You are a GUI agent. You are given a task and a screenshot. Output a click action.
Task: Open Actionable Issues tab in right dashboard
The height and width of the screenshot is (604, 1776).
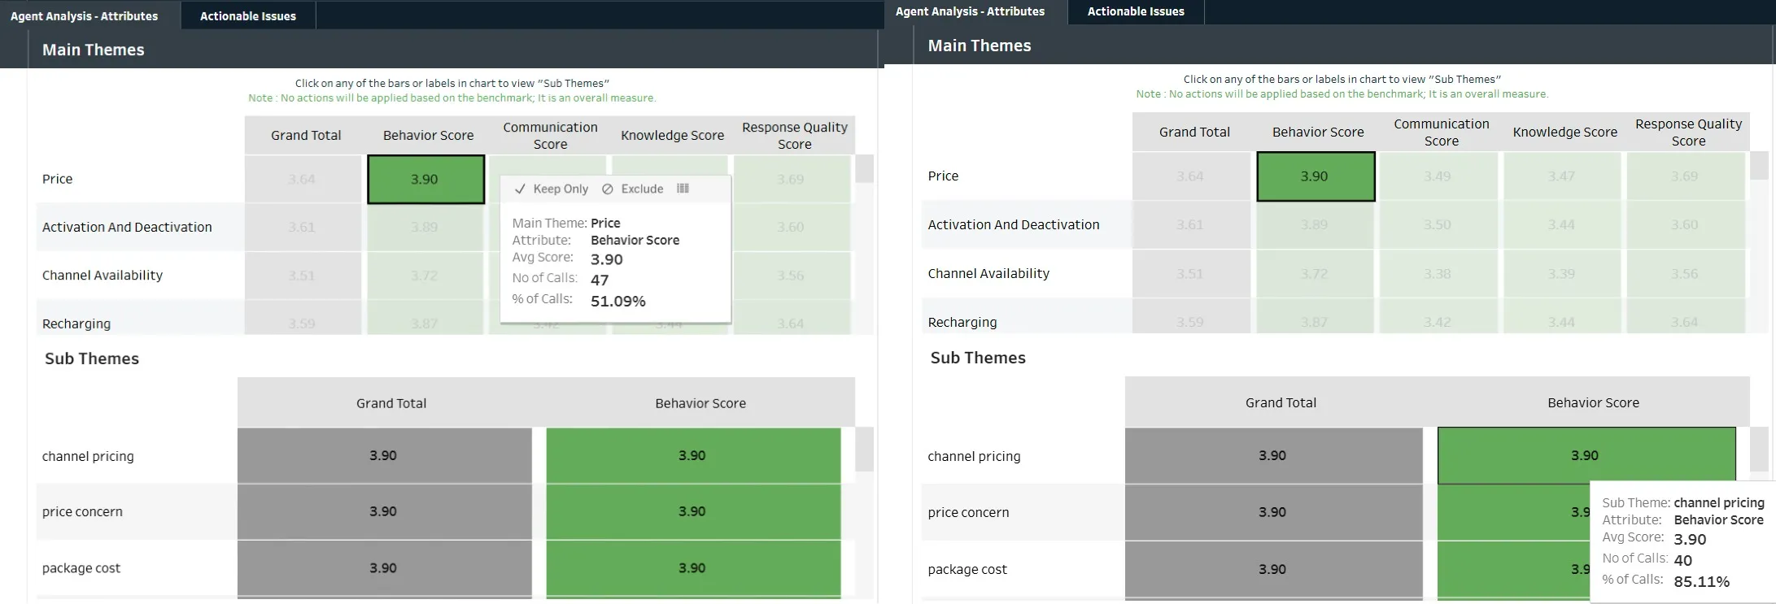coord(1136,11)
